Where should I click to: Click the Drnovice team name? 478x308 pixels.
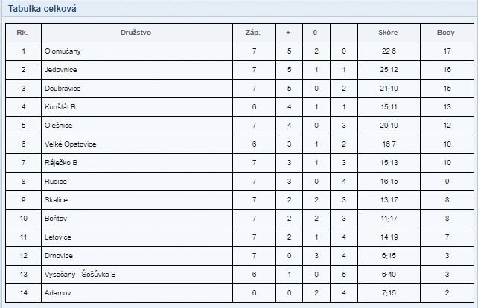click(x=59, y=256)
